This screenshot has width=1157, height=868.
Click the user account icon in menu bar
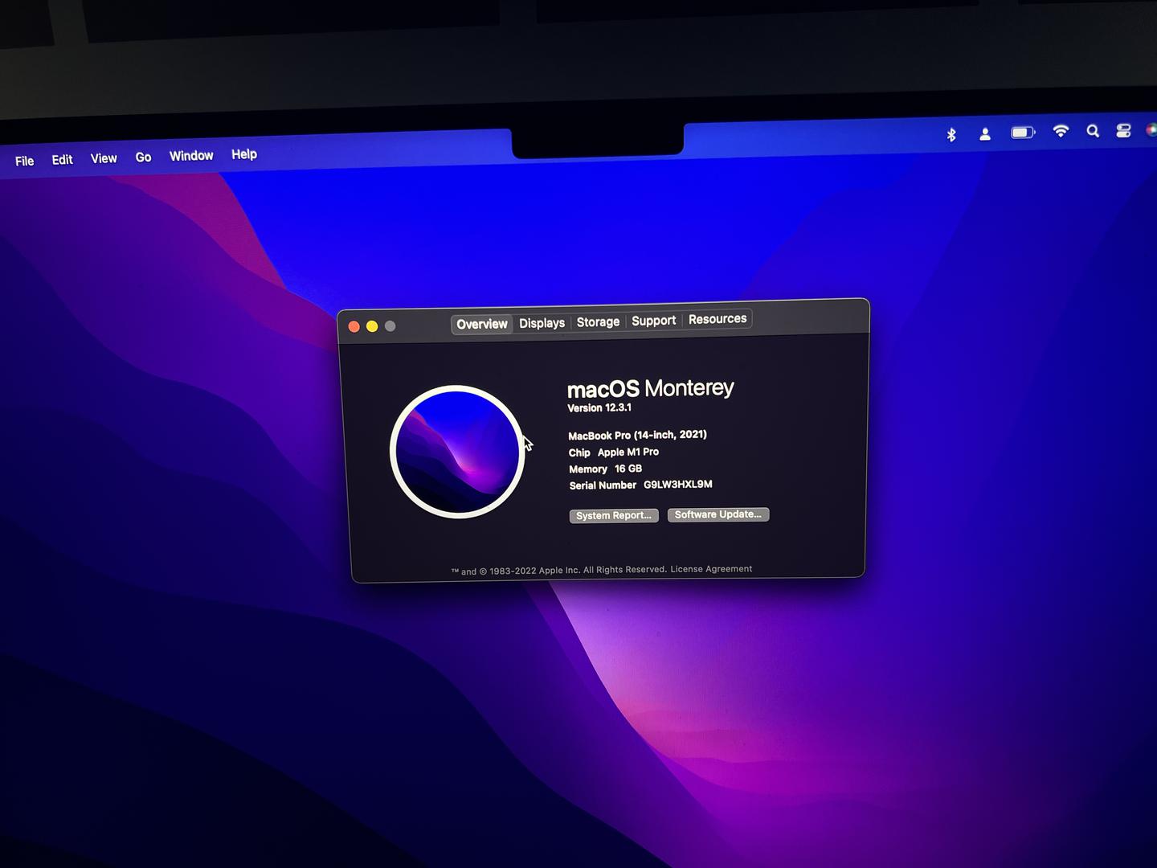(985, 134)
